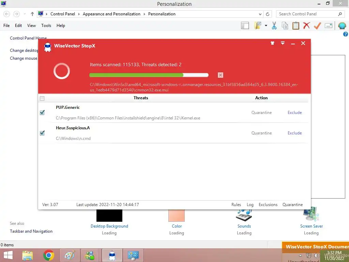349x262 pixels.
Task: Open the Quarantine link in StopX footer
Action: (x=292, y=205)
